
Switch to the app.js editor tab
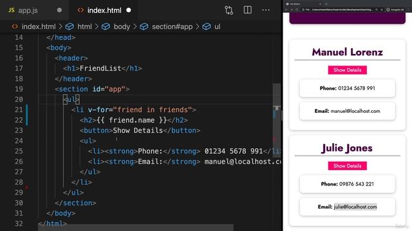(x=34, y=10)
